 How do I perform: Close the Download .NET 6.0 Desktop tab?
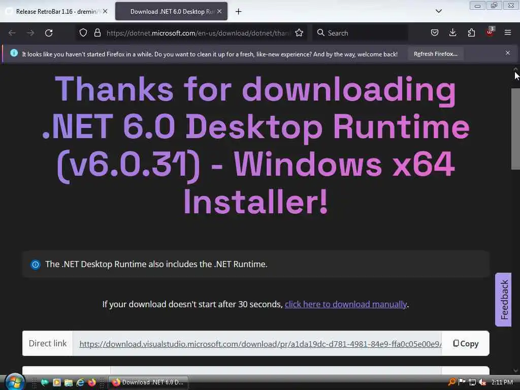pos(219,11)
